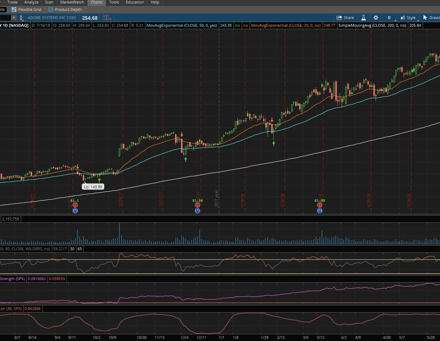Click the RSI overbought level 65
The image size is (440, 341).
[80, 249]
